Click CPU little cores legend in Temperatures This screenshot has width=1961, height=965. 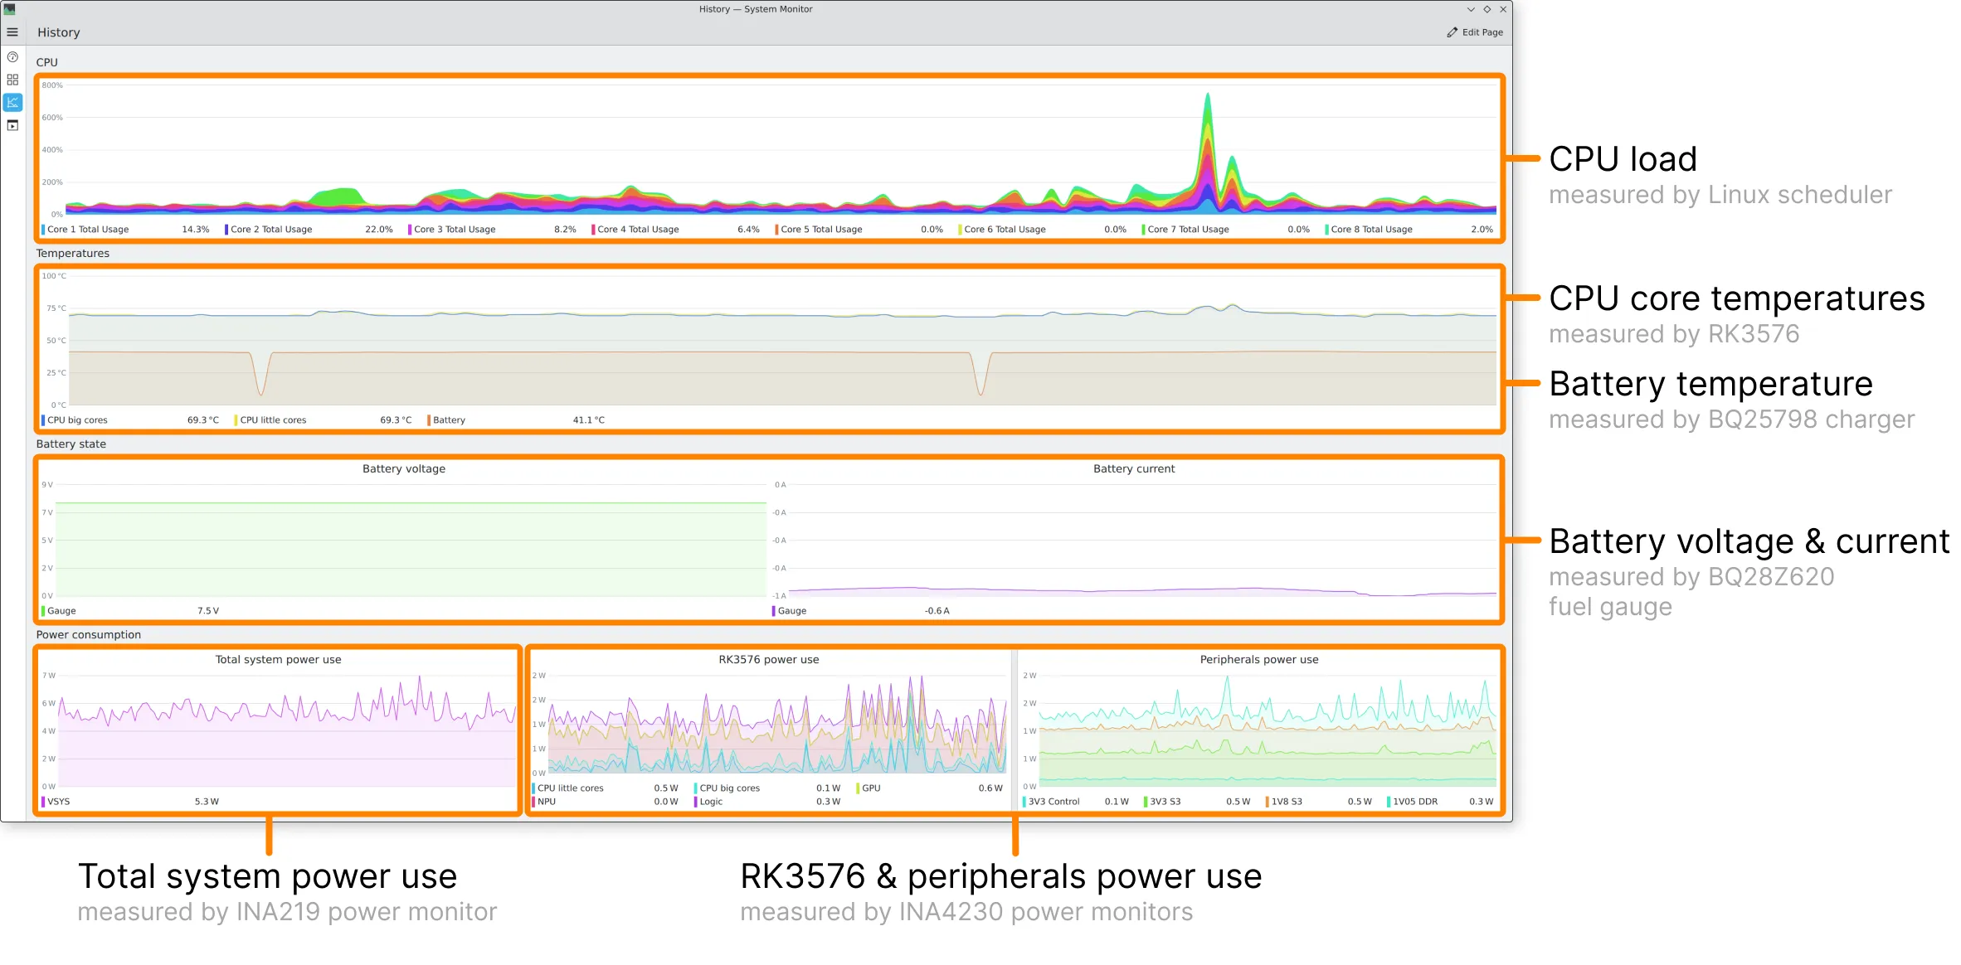click(324, 420)
